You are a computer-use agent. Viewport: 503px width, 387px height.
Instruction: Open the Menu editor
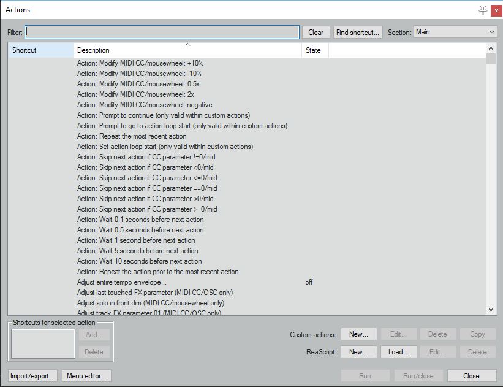point(86,375)
